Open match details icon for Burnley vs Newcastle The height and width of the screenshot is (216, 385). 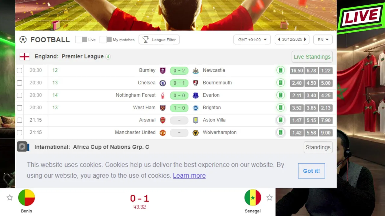(x=280, y=70)
